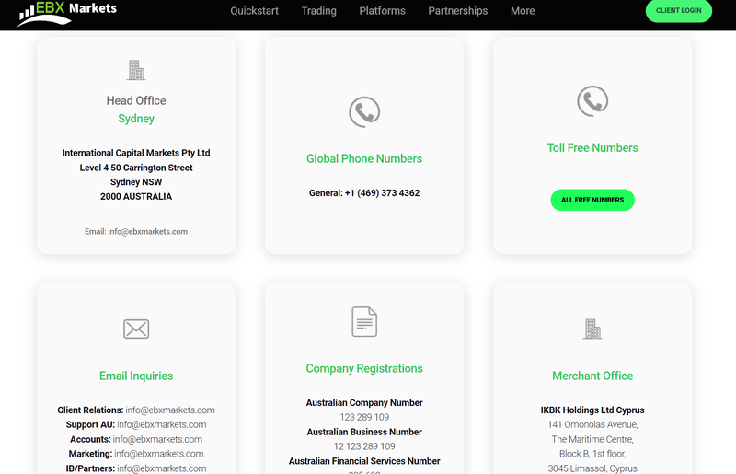The width and height of the screenshot is (736, 474).
Task: Click the Marketing email address
Action: pos(159,454)
